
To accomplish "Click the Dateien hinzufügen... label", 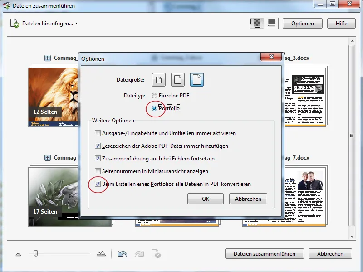I will [x=48, y=24].
